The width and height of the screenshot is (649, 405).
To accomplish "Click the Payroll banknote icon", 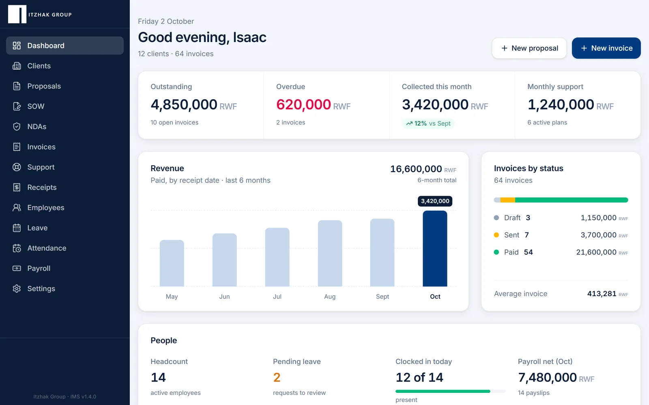I will pos(17,269).
